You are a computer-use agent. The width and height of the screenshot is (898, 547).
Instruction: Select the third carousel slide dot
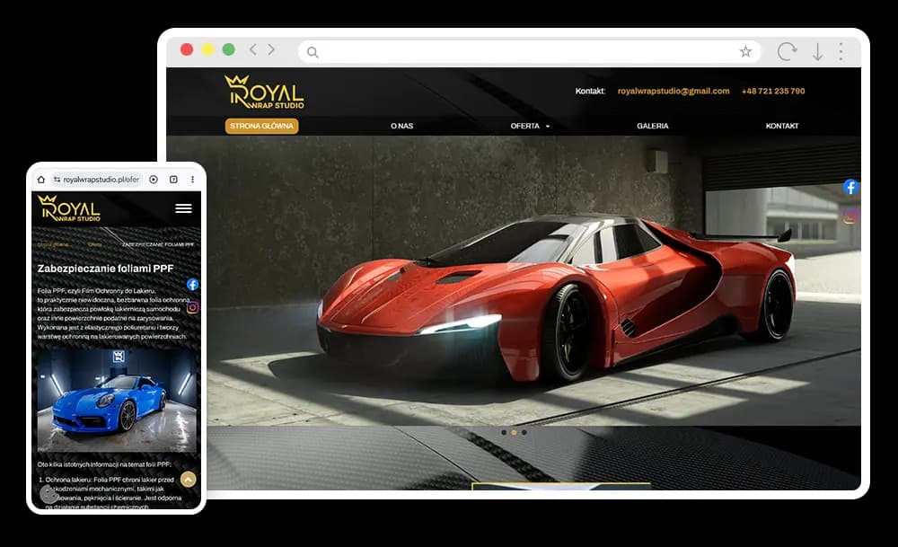(x=524, y=433)
